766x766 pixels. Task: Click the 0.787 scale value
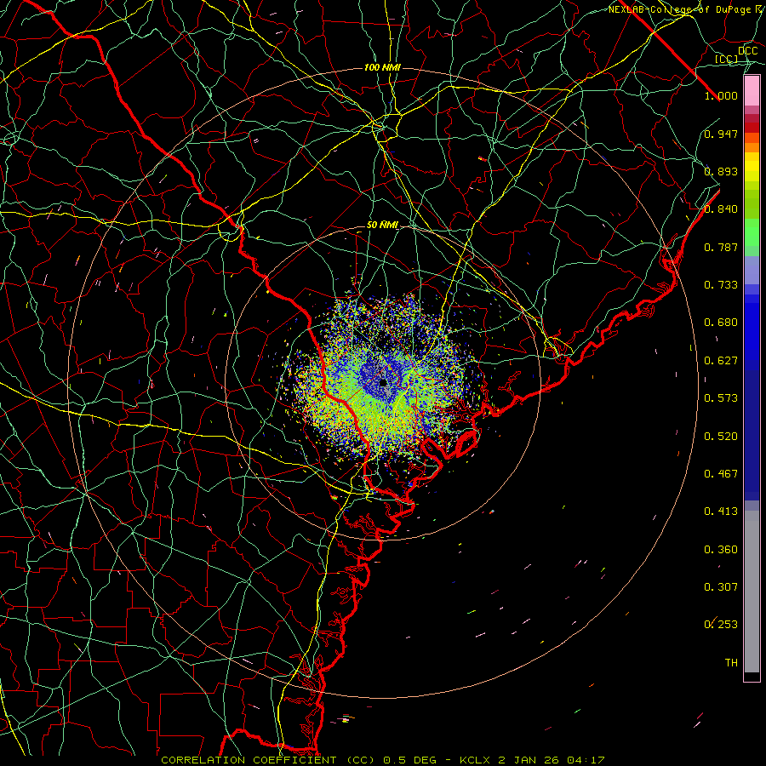pyautogui.click(x=721, y=247)
